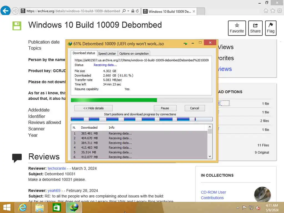Open Internet Download Manager taskbar icon
Image resolution: width=284 pixels, height=213 pixels.
(74, 207)
